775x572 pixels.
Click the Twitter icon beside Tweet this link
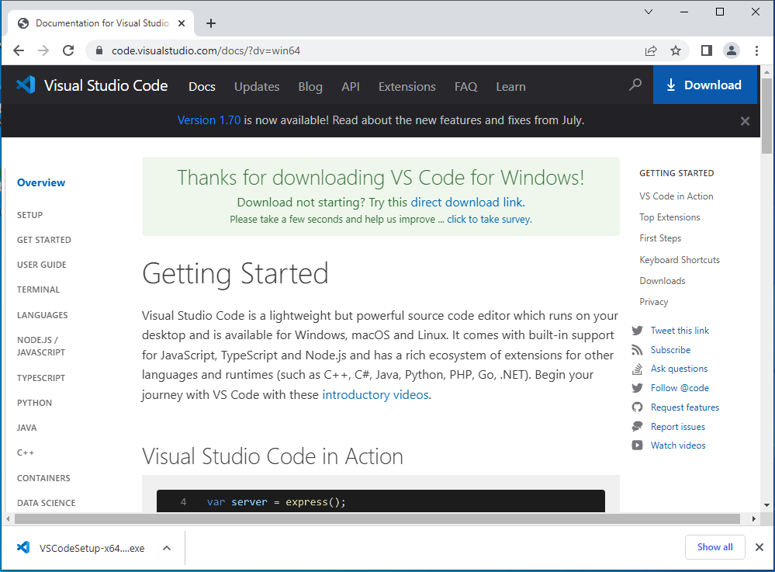point(638,331)
